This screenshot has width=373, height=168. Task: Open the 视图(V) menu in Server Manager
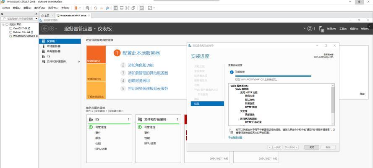click(354, 29)
